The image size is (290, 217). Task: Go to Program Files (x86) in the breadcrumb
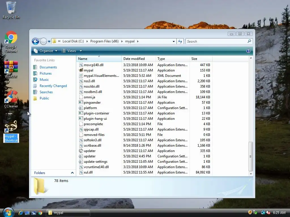click(x=104, y=41)
